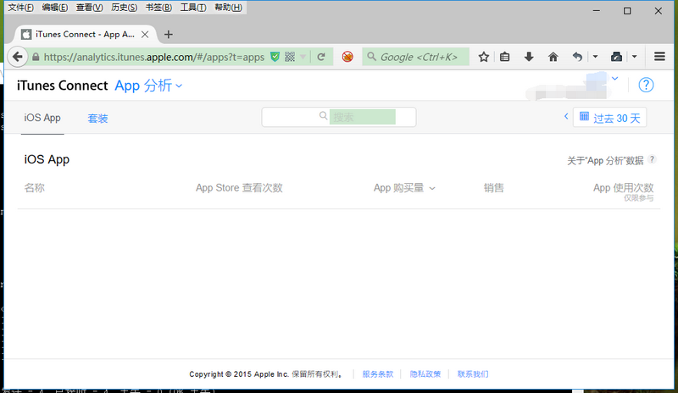Expand the App 分析 module dropdown
This screenshot has height=393, width=678.
click(x=148, y=86)
